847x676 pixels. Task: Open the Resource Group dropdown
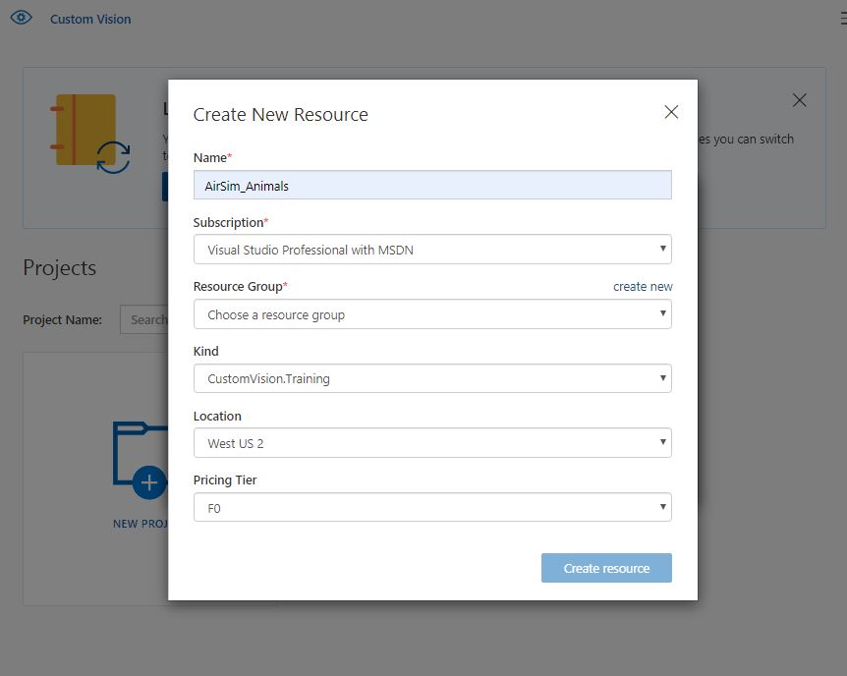pyautogui.click(x=432, y=314)
